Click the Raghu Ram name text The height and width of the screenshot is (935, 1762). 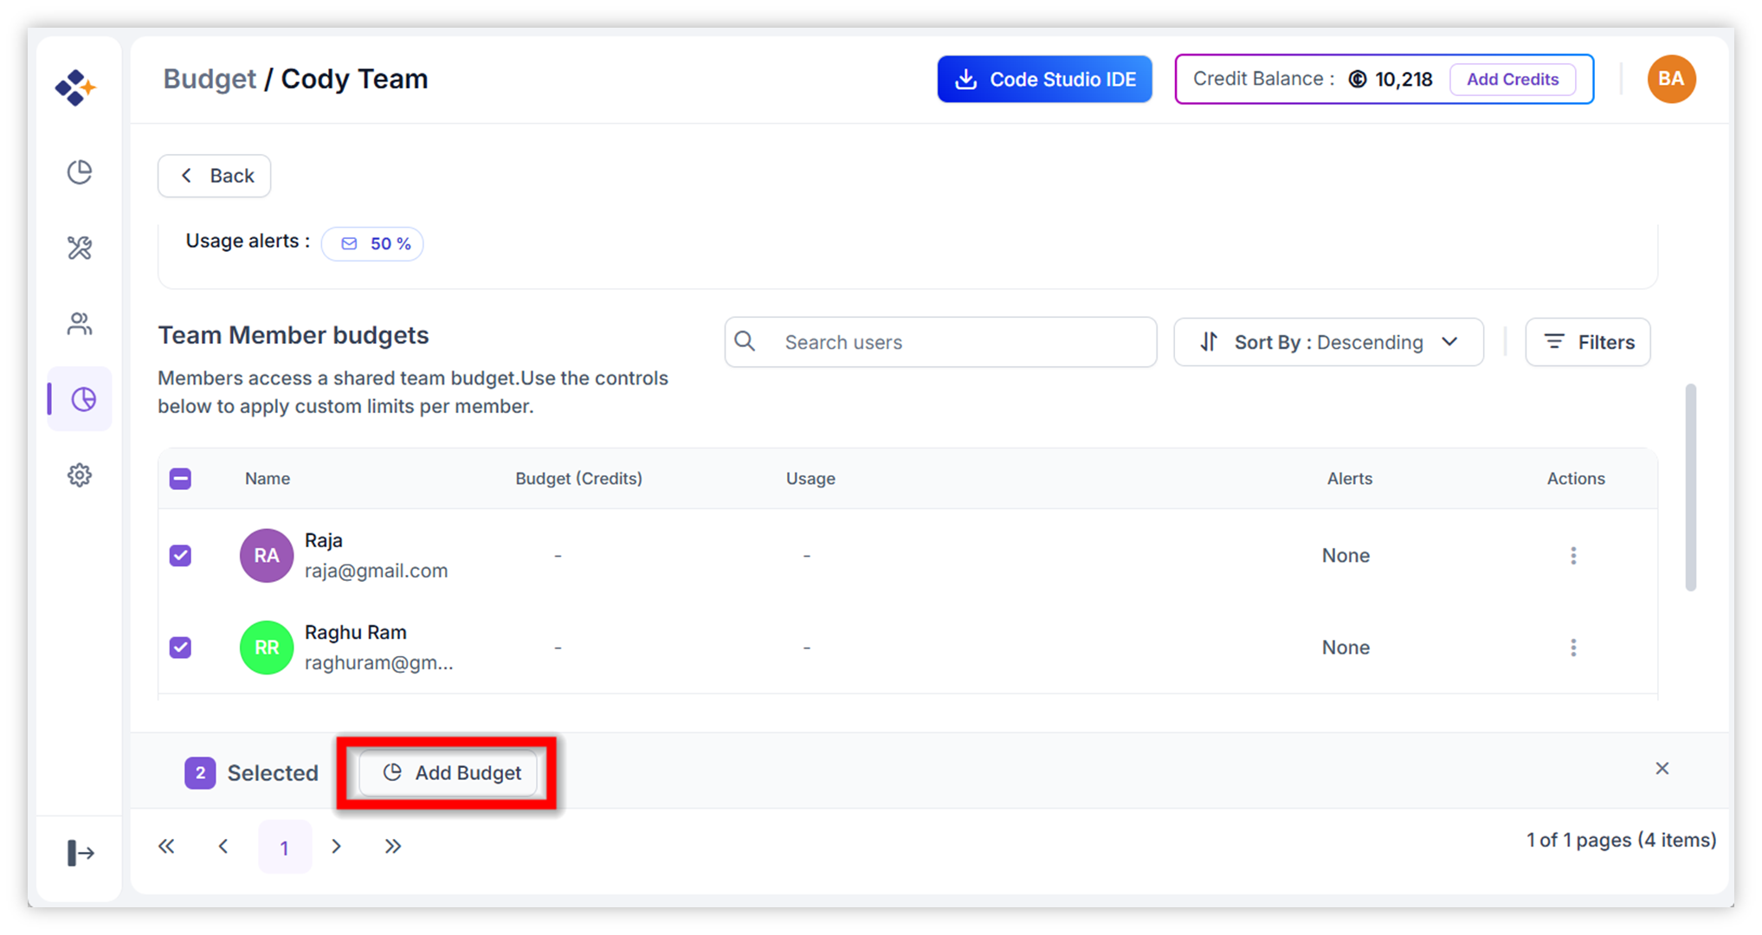355,632
